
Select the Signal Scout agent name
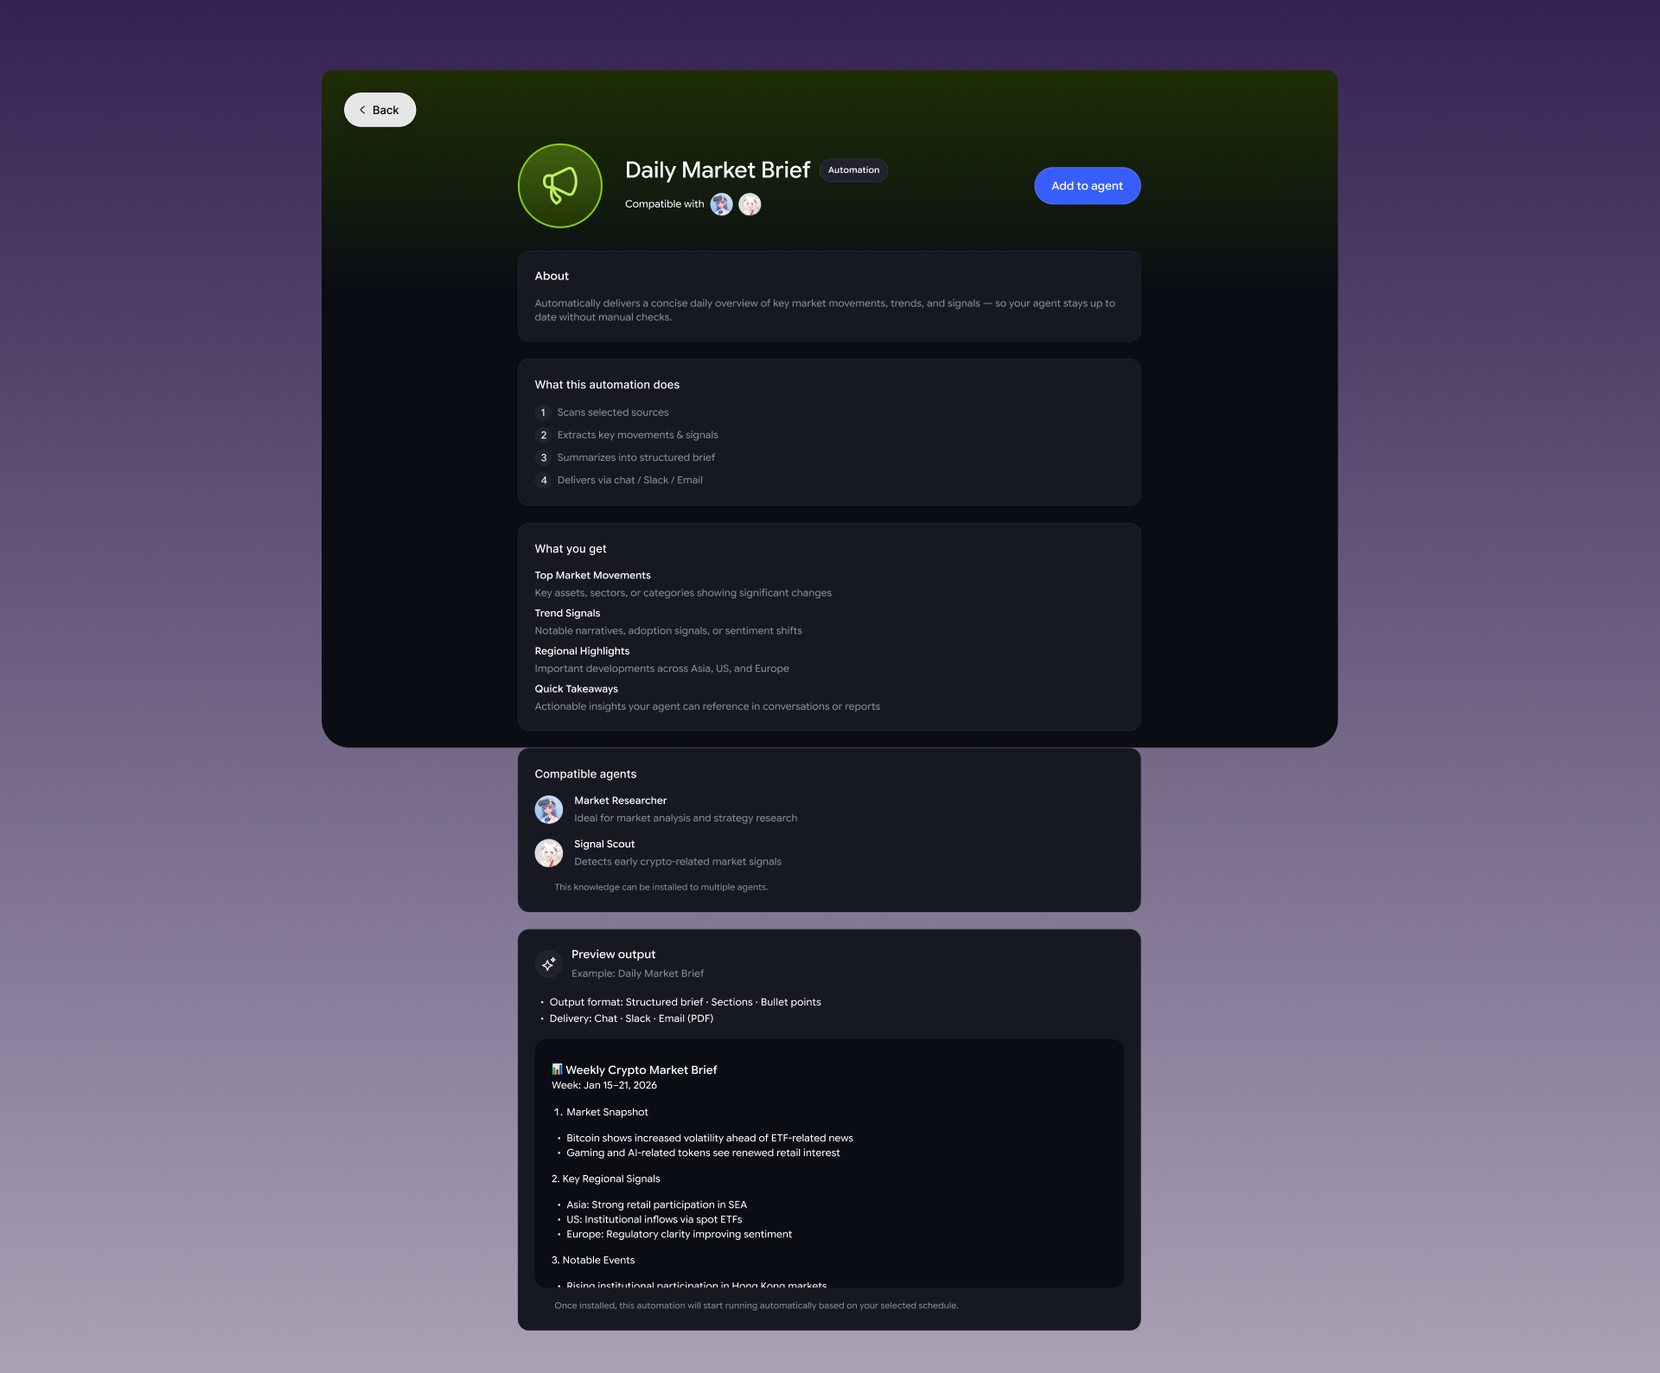[x=604, y=844]
